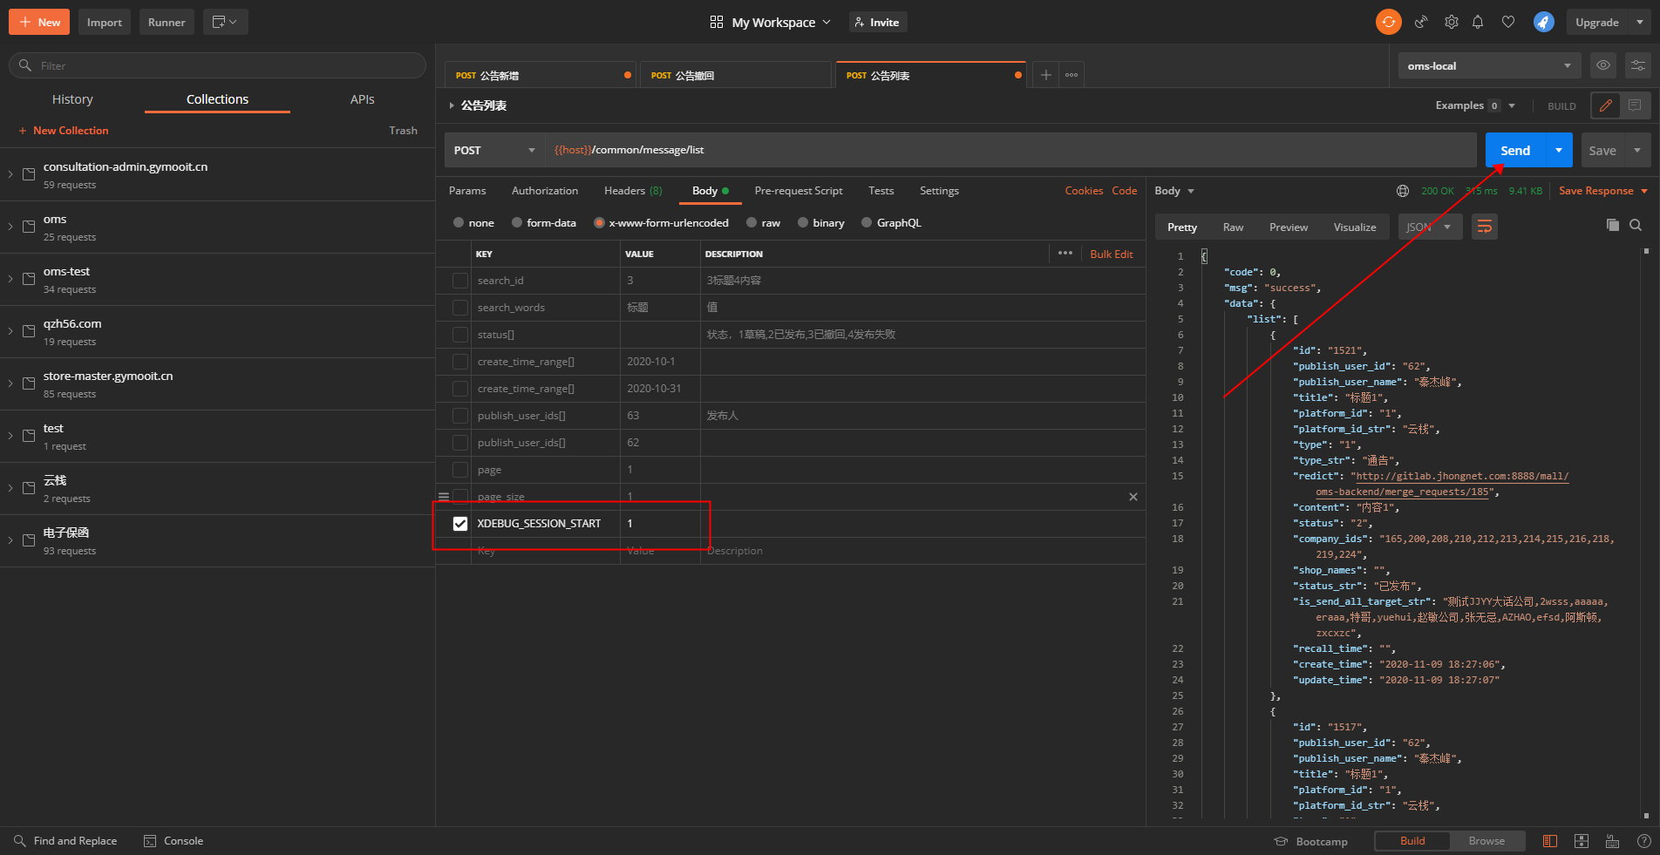The image size is (1660, 855).
Task: Open the POST method dropdown
Action: pos(494,150)
